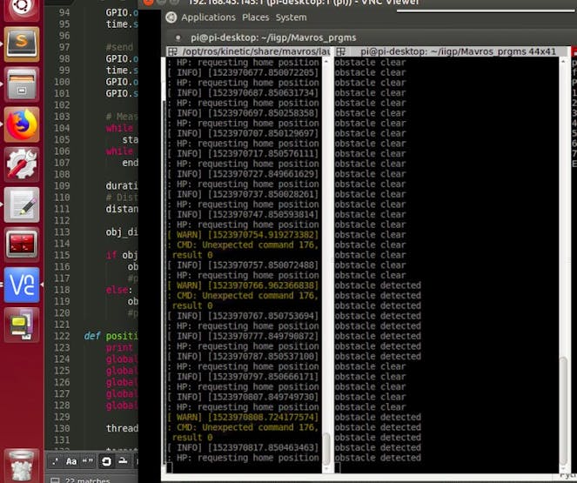Open the Text Editor notepad icon
Image resolution: width=577 pixels, height=483 pixels.
(x=22, y=205)
